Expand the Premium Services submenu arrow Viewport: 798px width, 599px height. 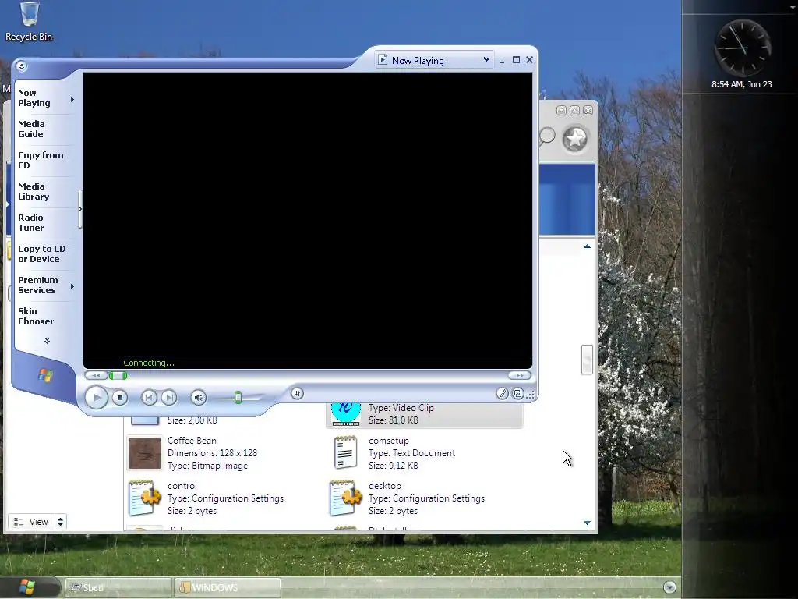(x=72, y=287)
